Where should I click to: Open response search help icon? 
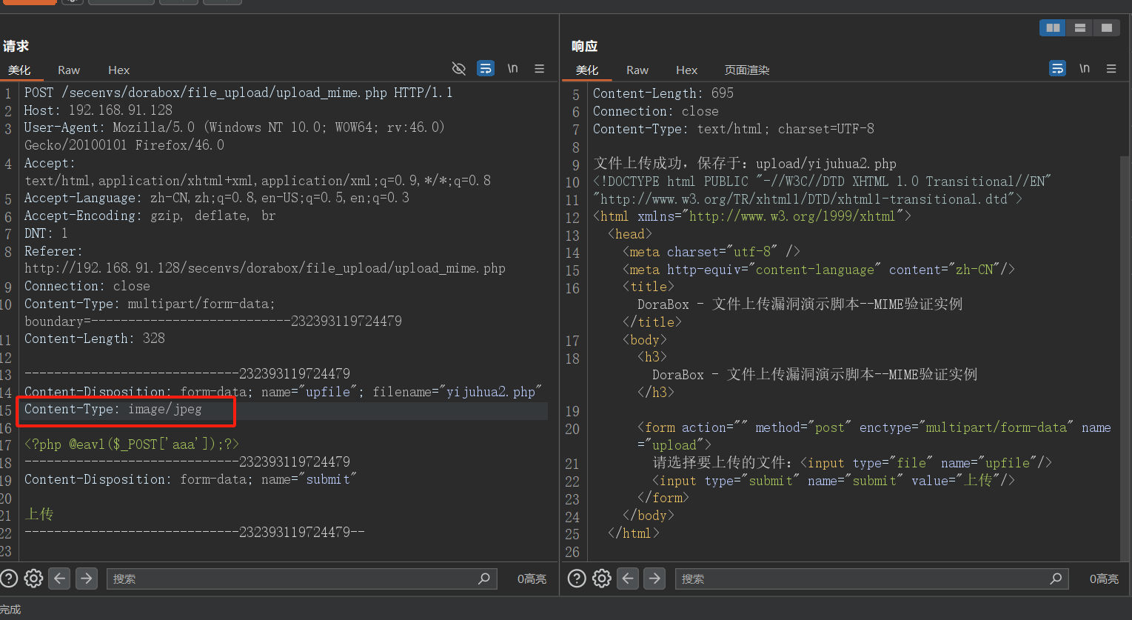pos(577,579)
